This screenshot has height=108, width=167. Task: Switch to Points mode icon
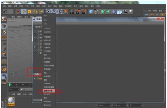(x=4, y=43)
